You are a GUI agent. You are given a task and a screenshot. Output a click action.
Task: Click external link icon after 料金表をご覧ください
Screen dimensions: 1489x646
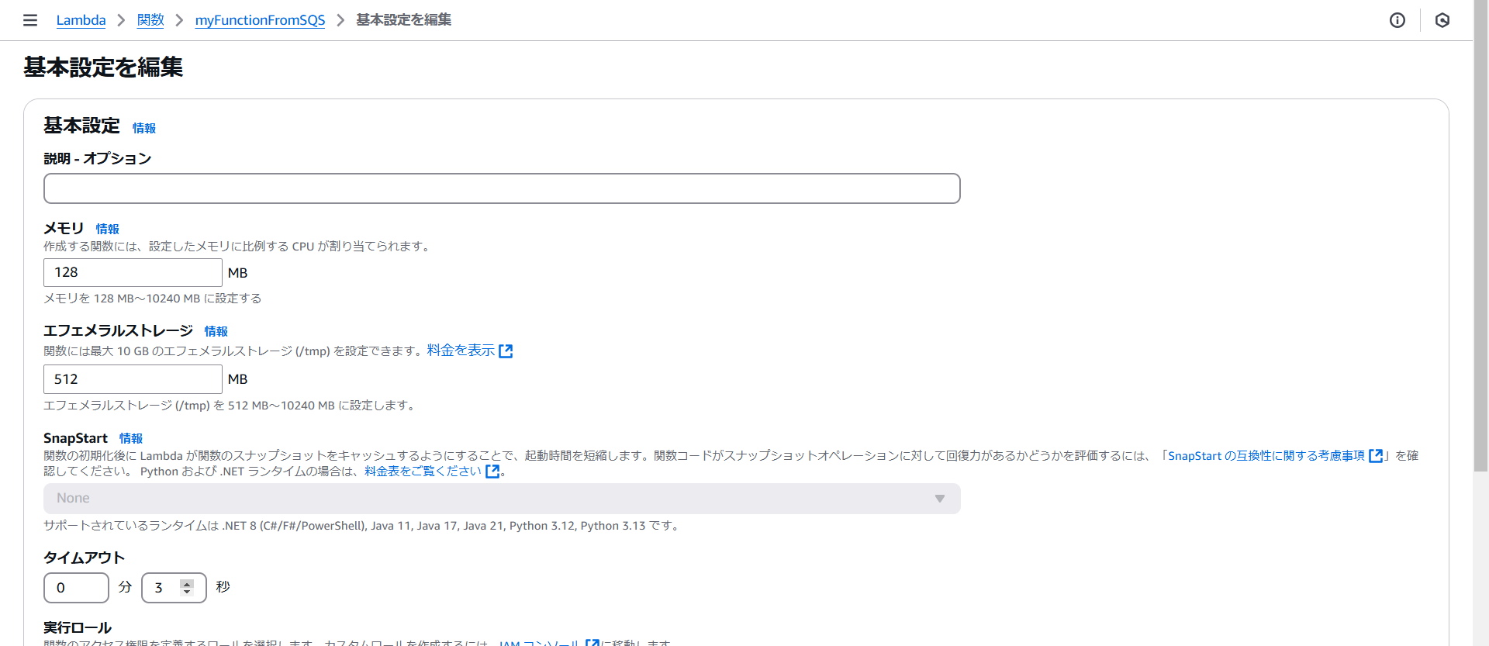[x=492, y=472]
